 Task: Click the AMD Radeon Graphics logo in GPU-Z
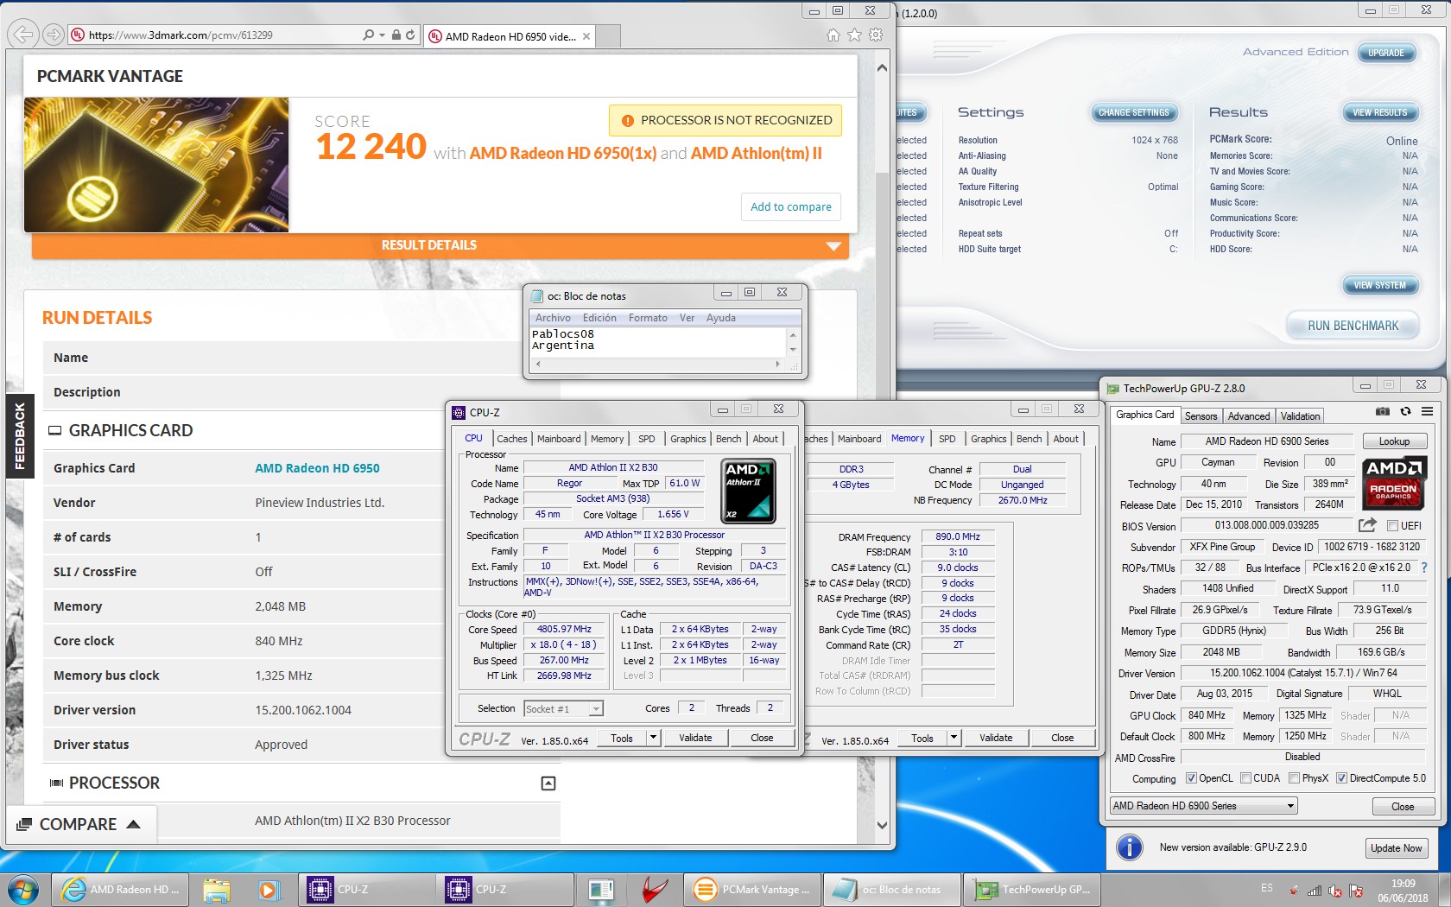[x=1393, y=483]
